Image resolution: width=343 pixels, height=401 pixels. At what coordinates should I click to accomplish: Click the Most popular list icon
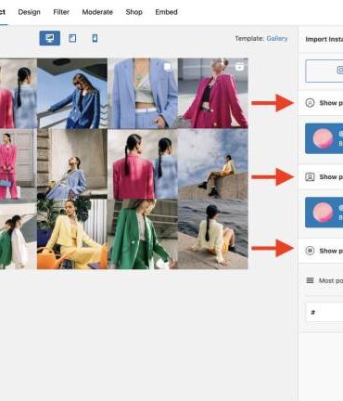[x=310, y=280]
